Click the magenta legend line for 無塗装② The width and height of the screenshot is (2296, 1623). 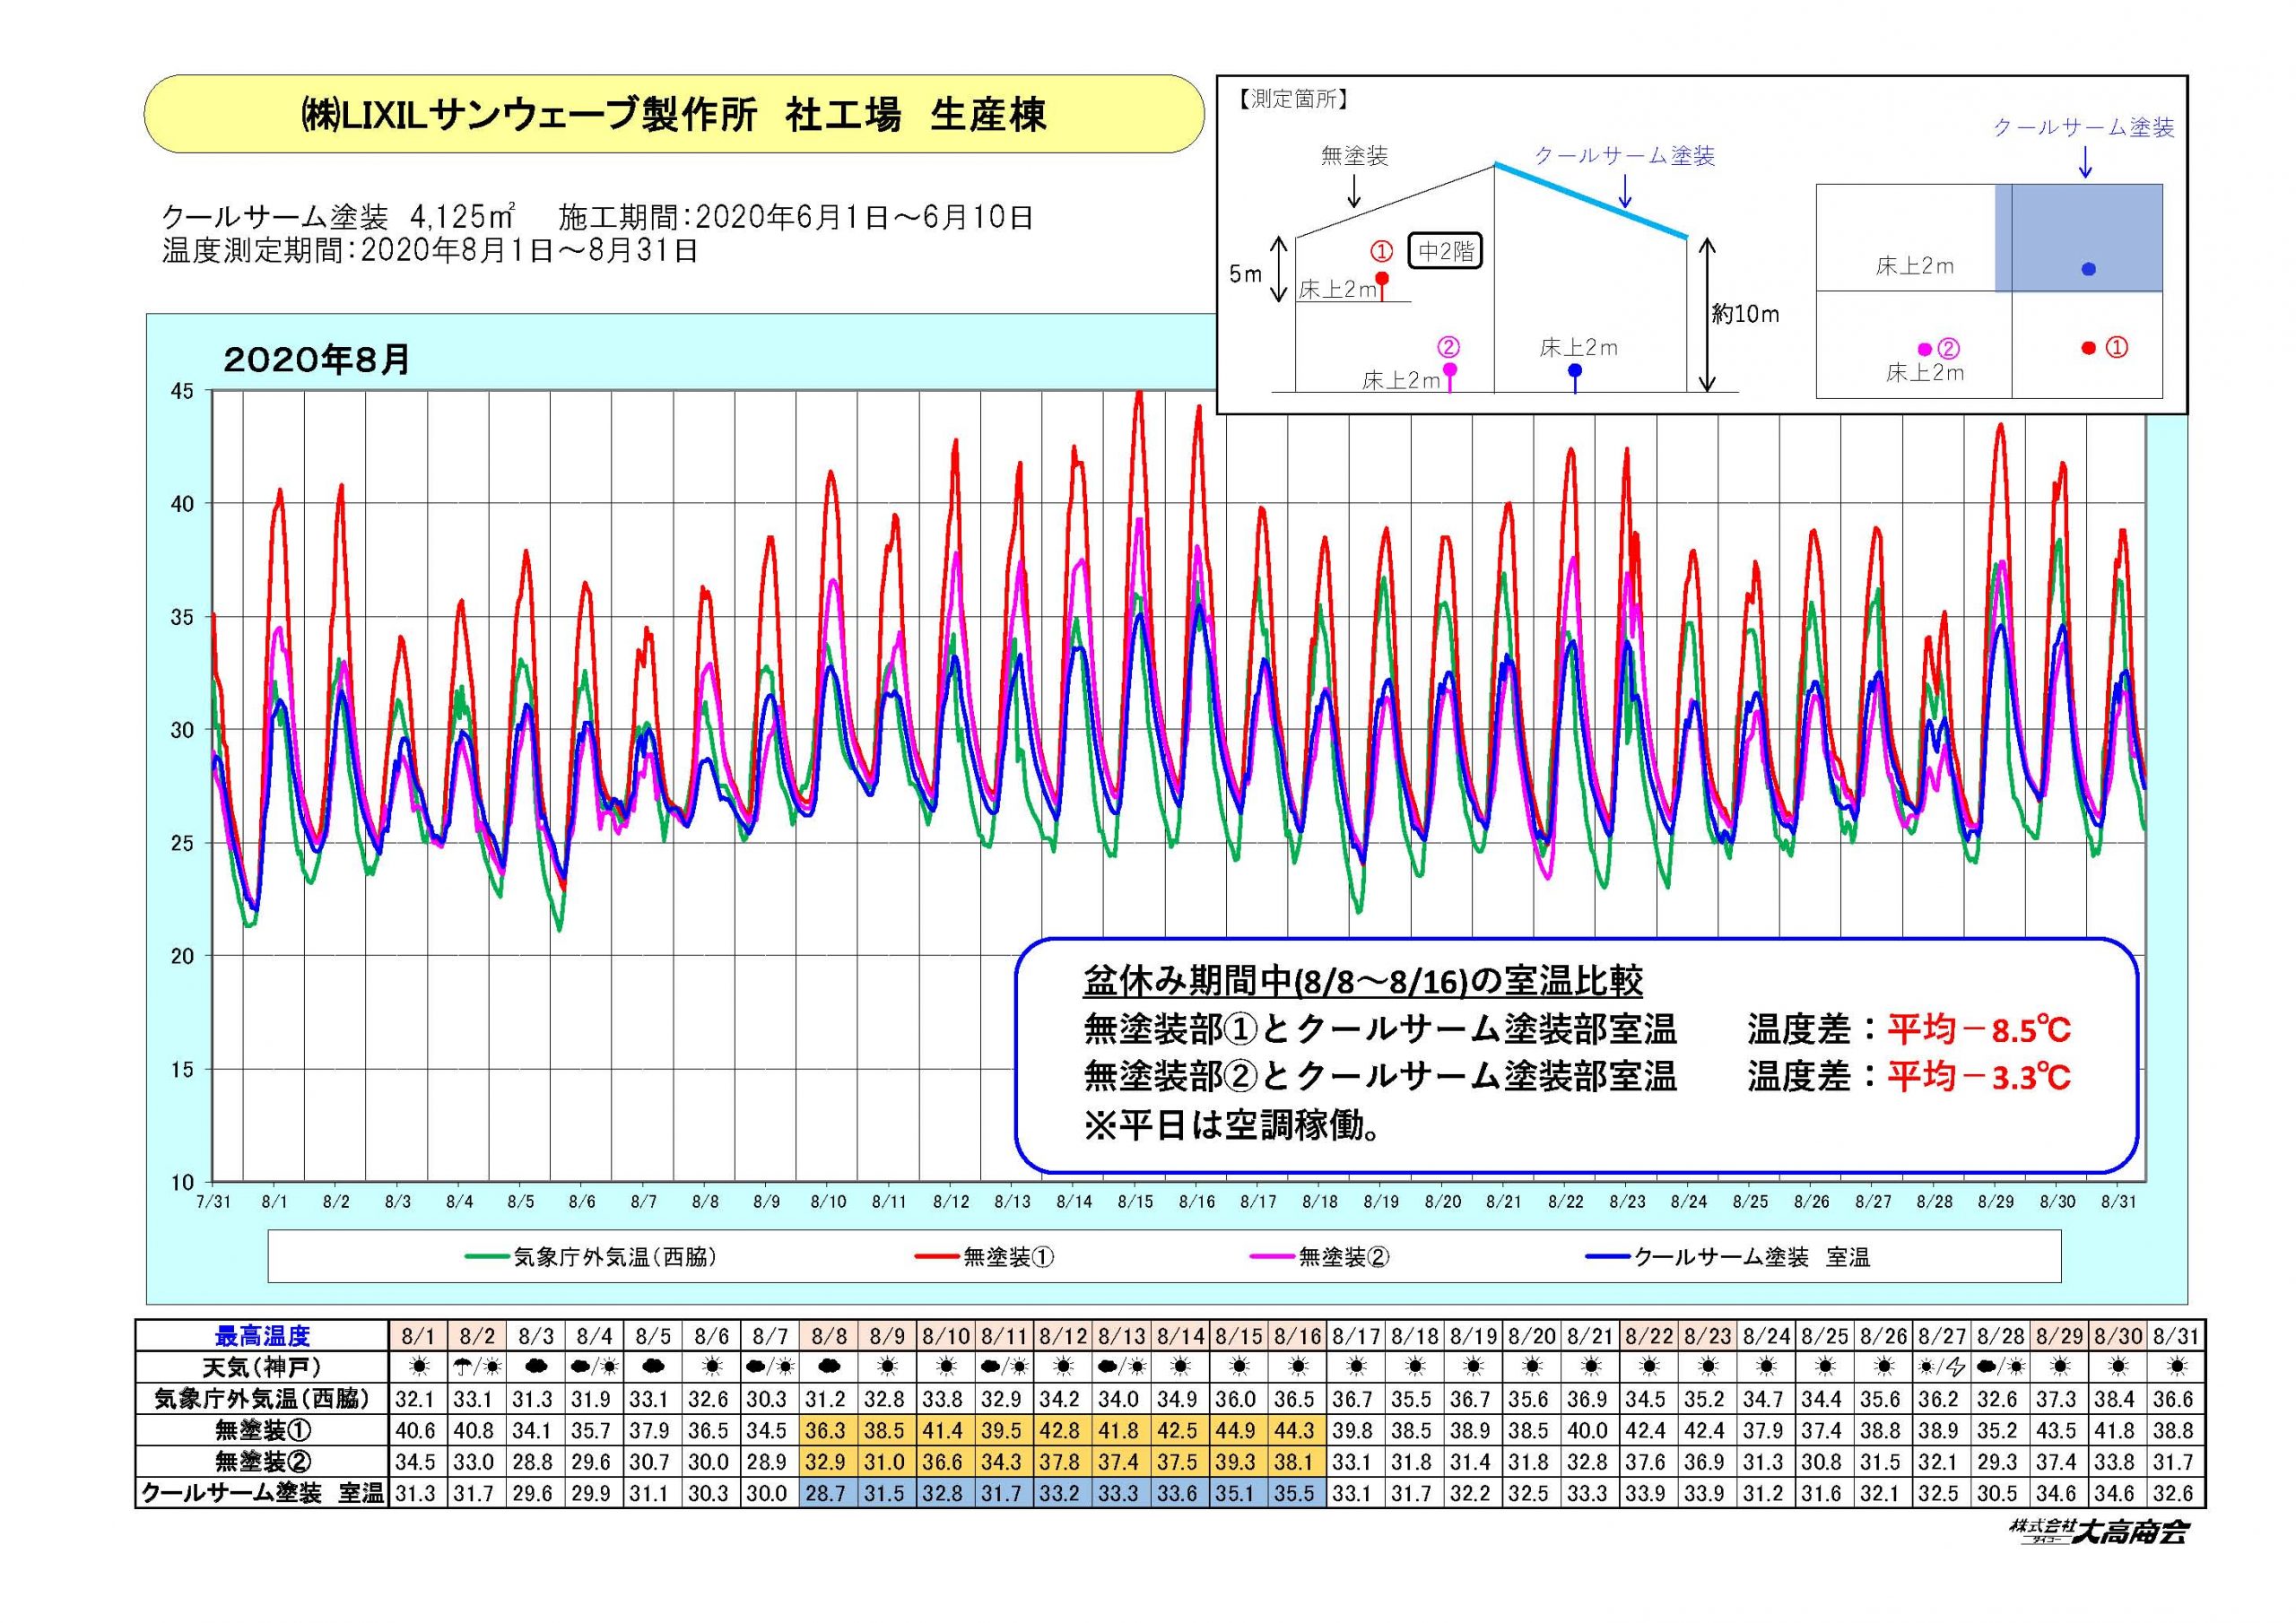coord(1273,1257)
